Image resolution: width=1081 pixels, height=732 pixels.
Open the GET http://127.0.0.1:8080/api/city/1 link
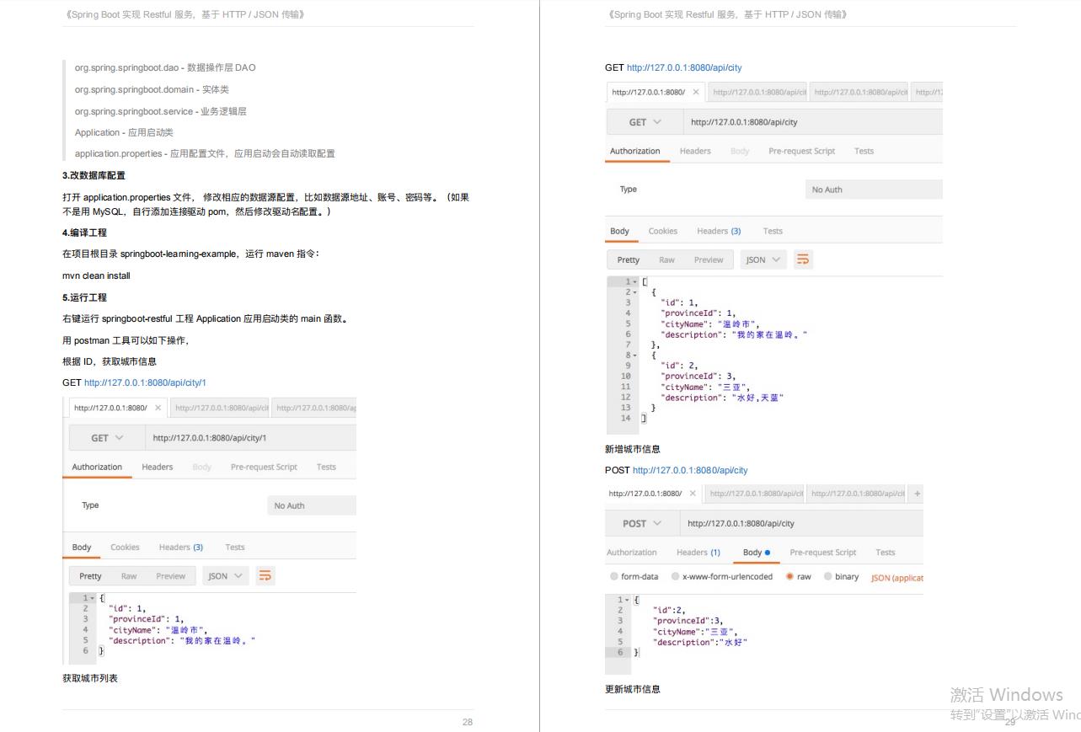(145, 382)
